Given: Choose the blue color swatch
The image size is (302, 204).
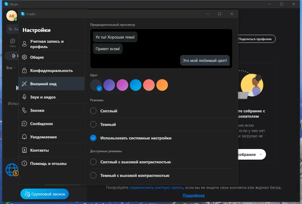Looking at the screenshot, I should 136,85.
